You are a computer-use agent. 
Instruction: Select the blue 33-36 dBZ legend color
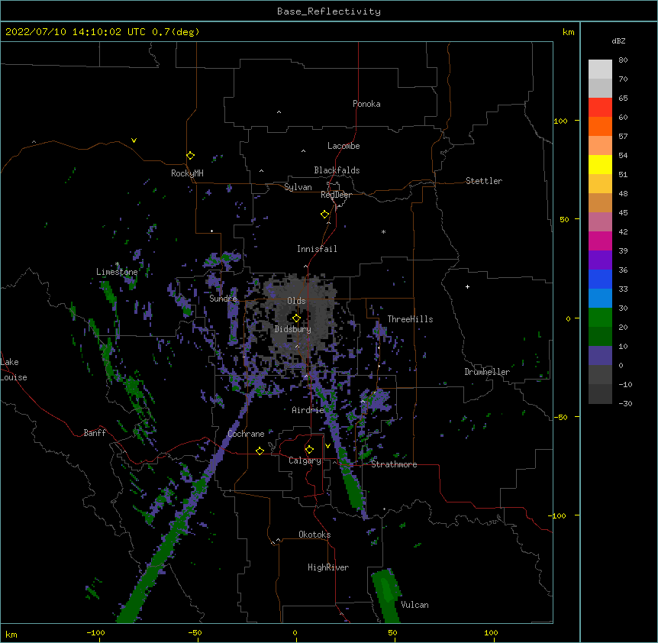click(600, 279)
